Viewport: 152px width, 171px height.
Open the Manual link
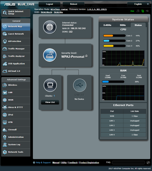tap(56, 163)
